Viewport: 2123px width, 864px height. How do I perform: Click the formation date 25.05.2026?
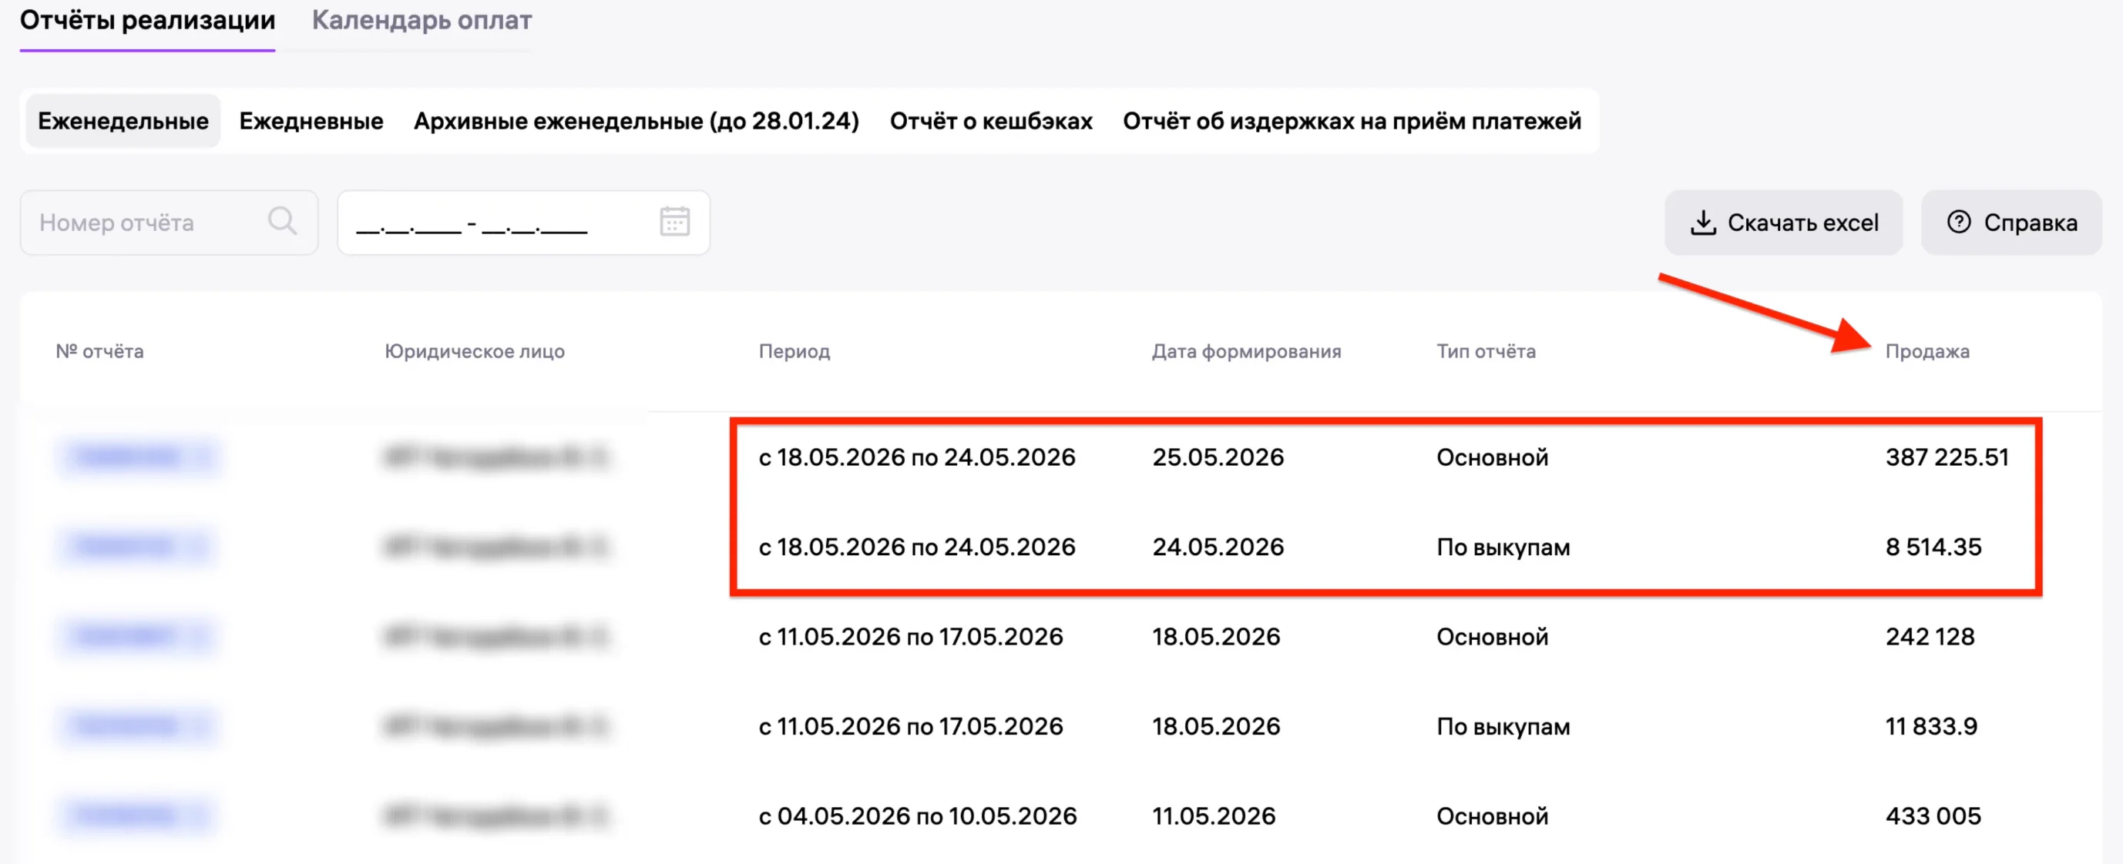tap(1218, 457)
